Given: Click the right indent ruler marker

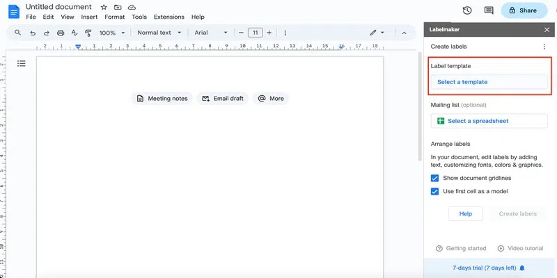Looking at the screenshot, I should click(x=341, y=47).
